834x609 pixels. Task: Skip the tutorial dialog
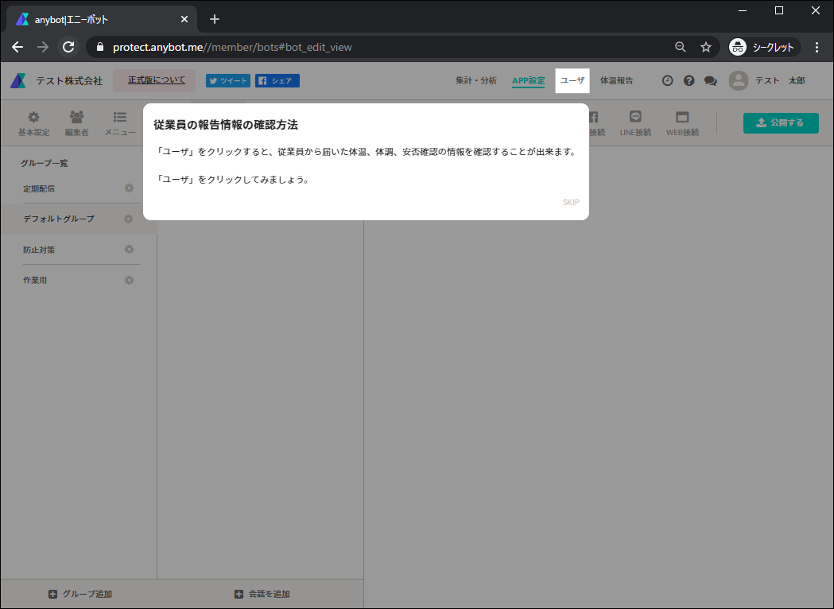(x=570, y=202)
